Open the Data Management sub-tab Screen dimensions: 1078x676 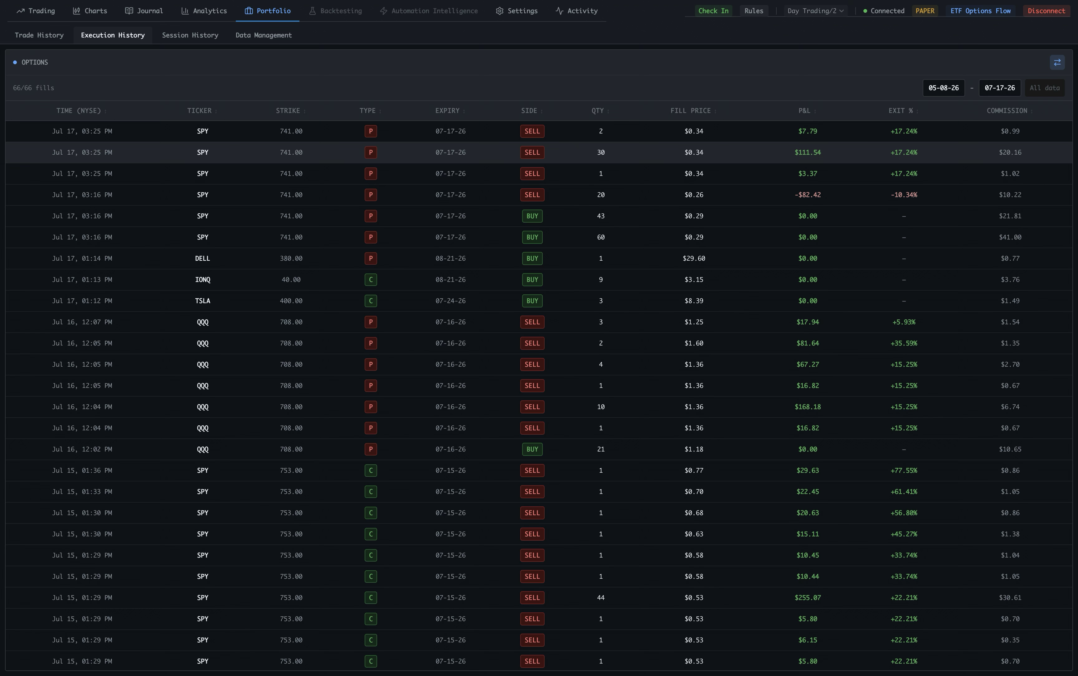(263, 35)
